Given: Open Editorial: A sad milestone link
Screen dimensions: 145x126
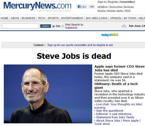Looking at the screenshot, I should point(114,114).
